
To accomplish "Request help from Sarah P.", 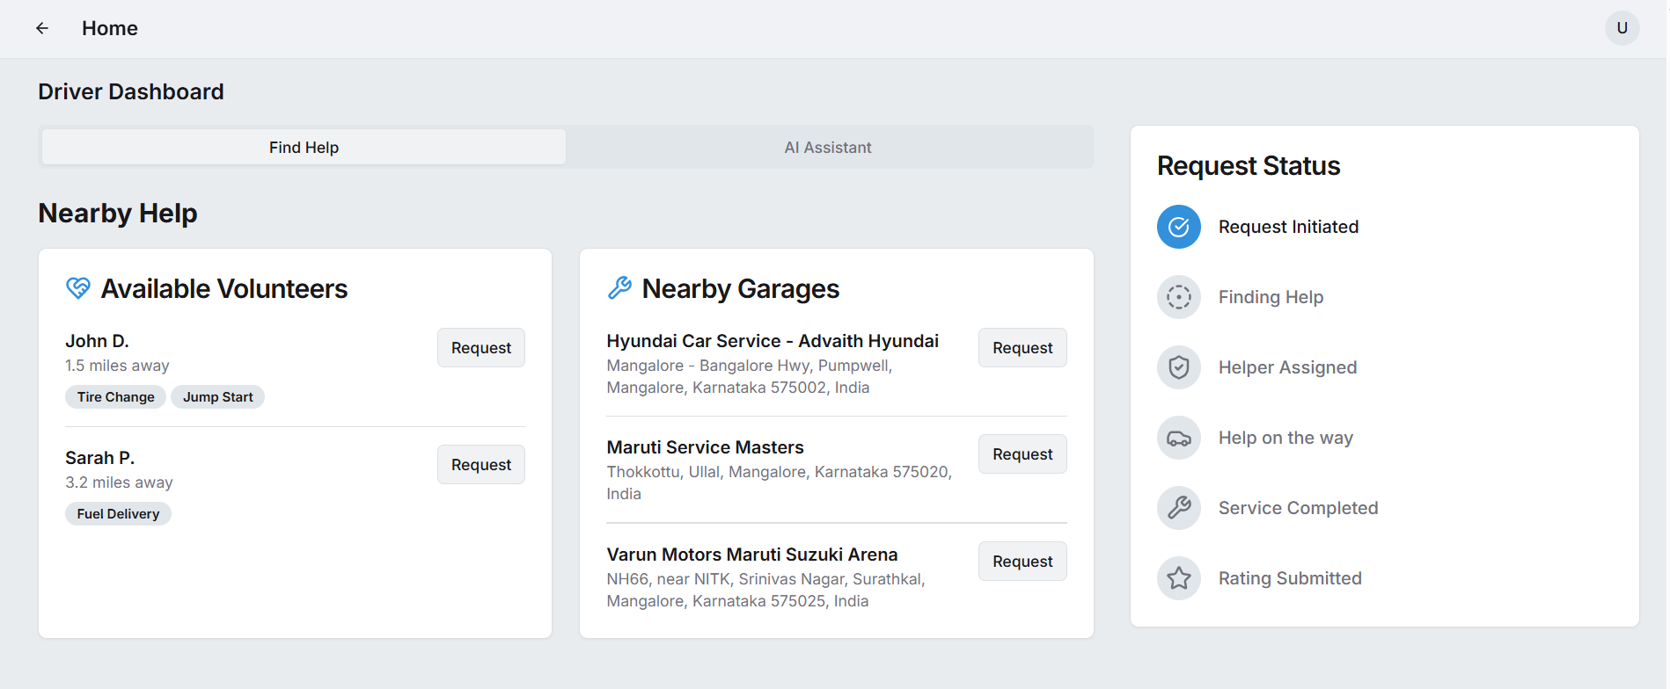I will (480, 465).
